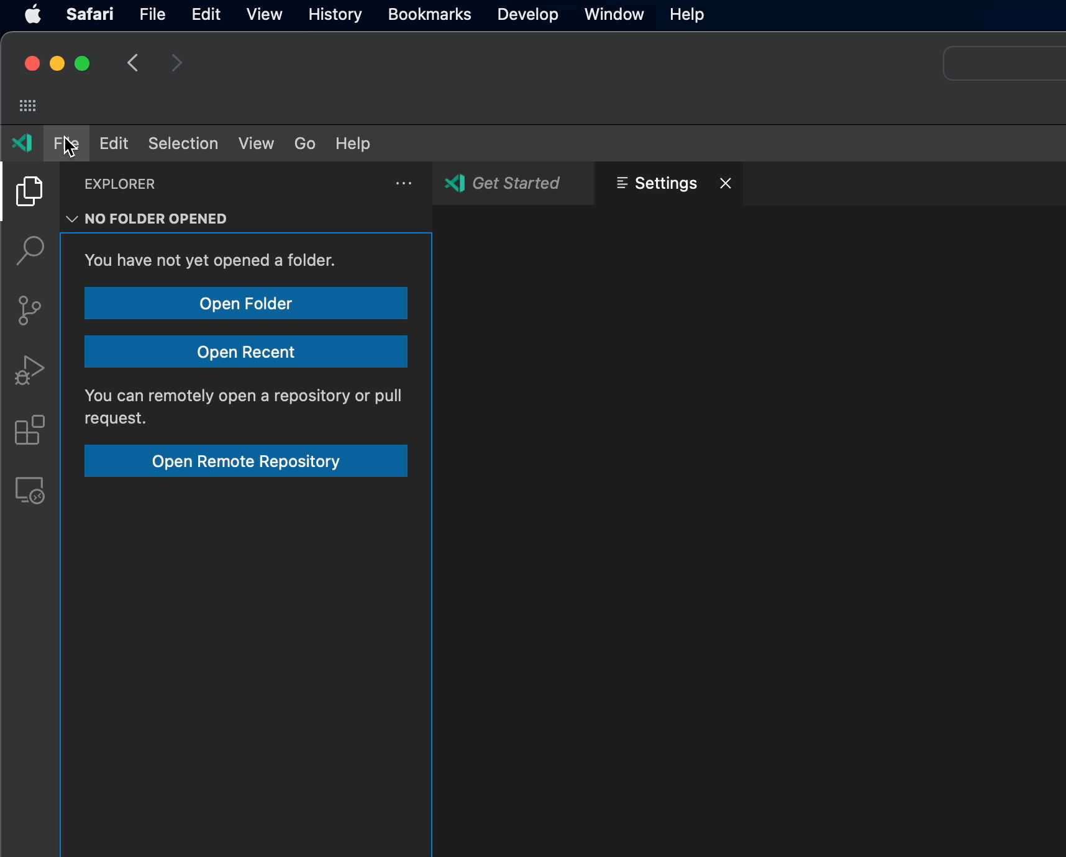This screenshot has width=1066, height=857.
Task: Open the Develop menu in Safari
Action: point(527,14)
